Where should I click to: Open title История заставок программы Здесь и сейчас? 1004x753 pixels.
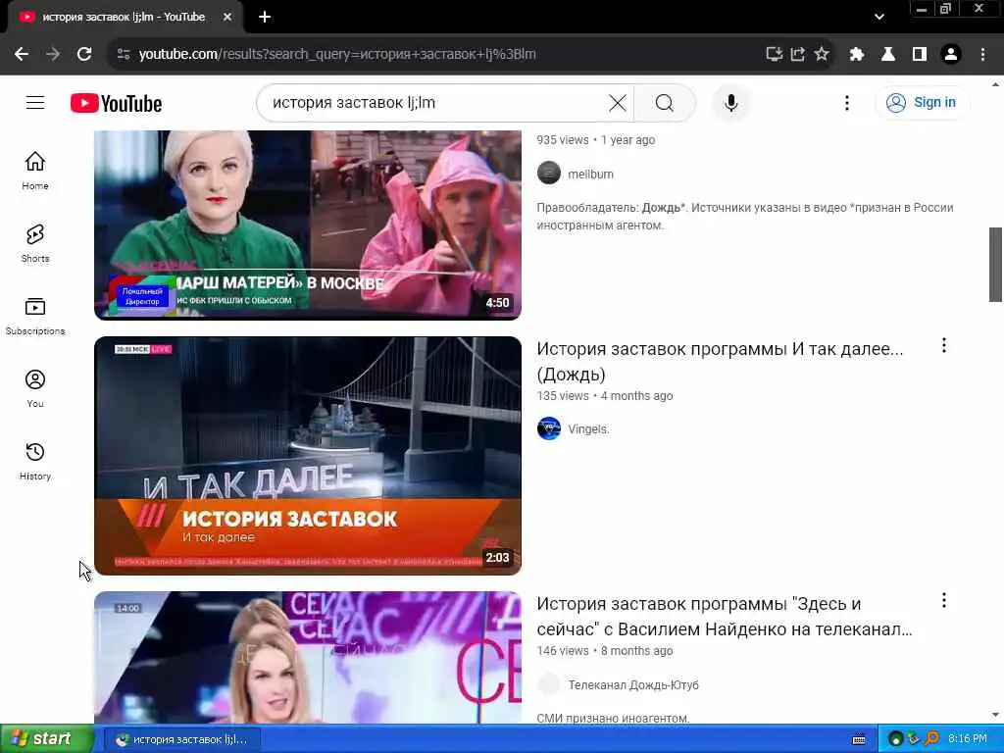725,616
